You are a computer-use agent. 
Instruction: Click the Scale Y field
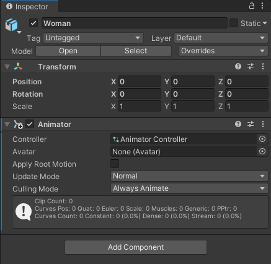[193, 106]
